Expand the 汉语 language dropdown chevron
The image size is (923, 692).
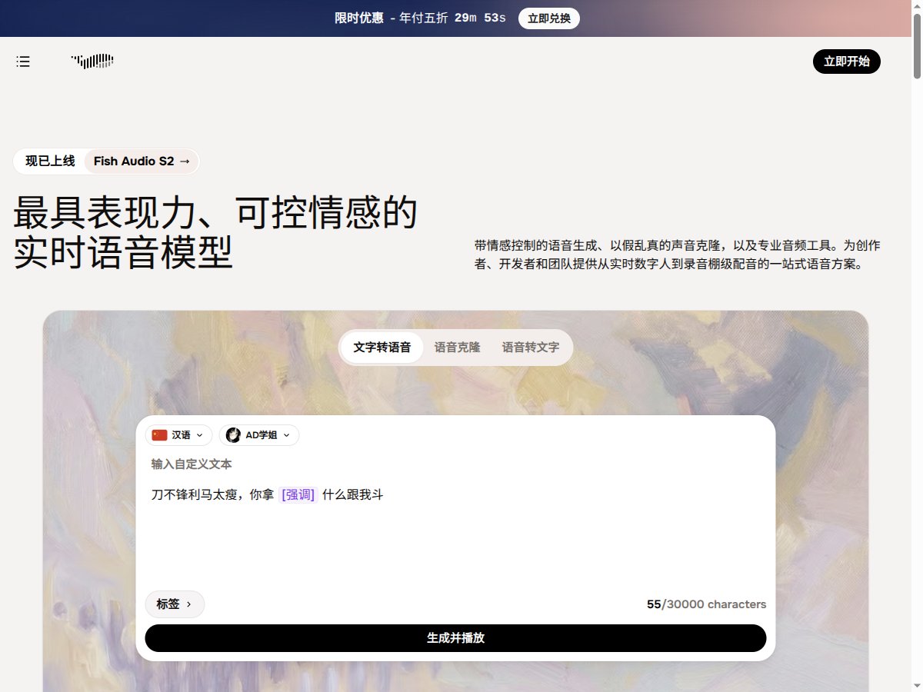click(200, 435)
